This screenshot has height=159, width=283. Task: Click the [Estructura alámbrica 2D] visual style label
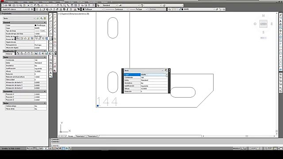[79, 14]
